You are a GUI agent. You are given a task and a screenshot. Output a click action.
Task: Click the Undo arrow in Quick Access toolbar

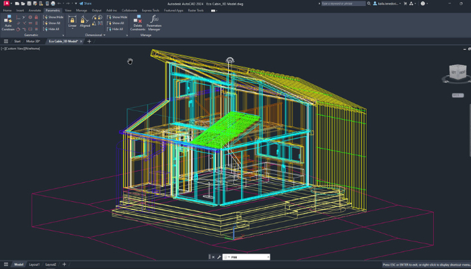pyautogui.click(x=59, y=3)
